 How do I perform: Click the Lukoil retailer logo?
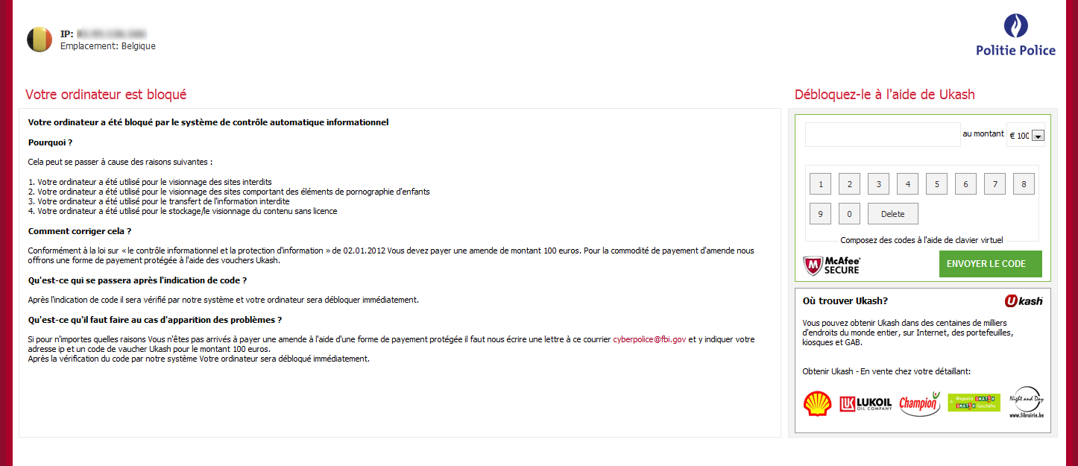(866, 403)
